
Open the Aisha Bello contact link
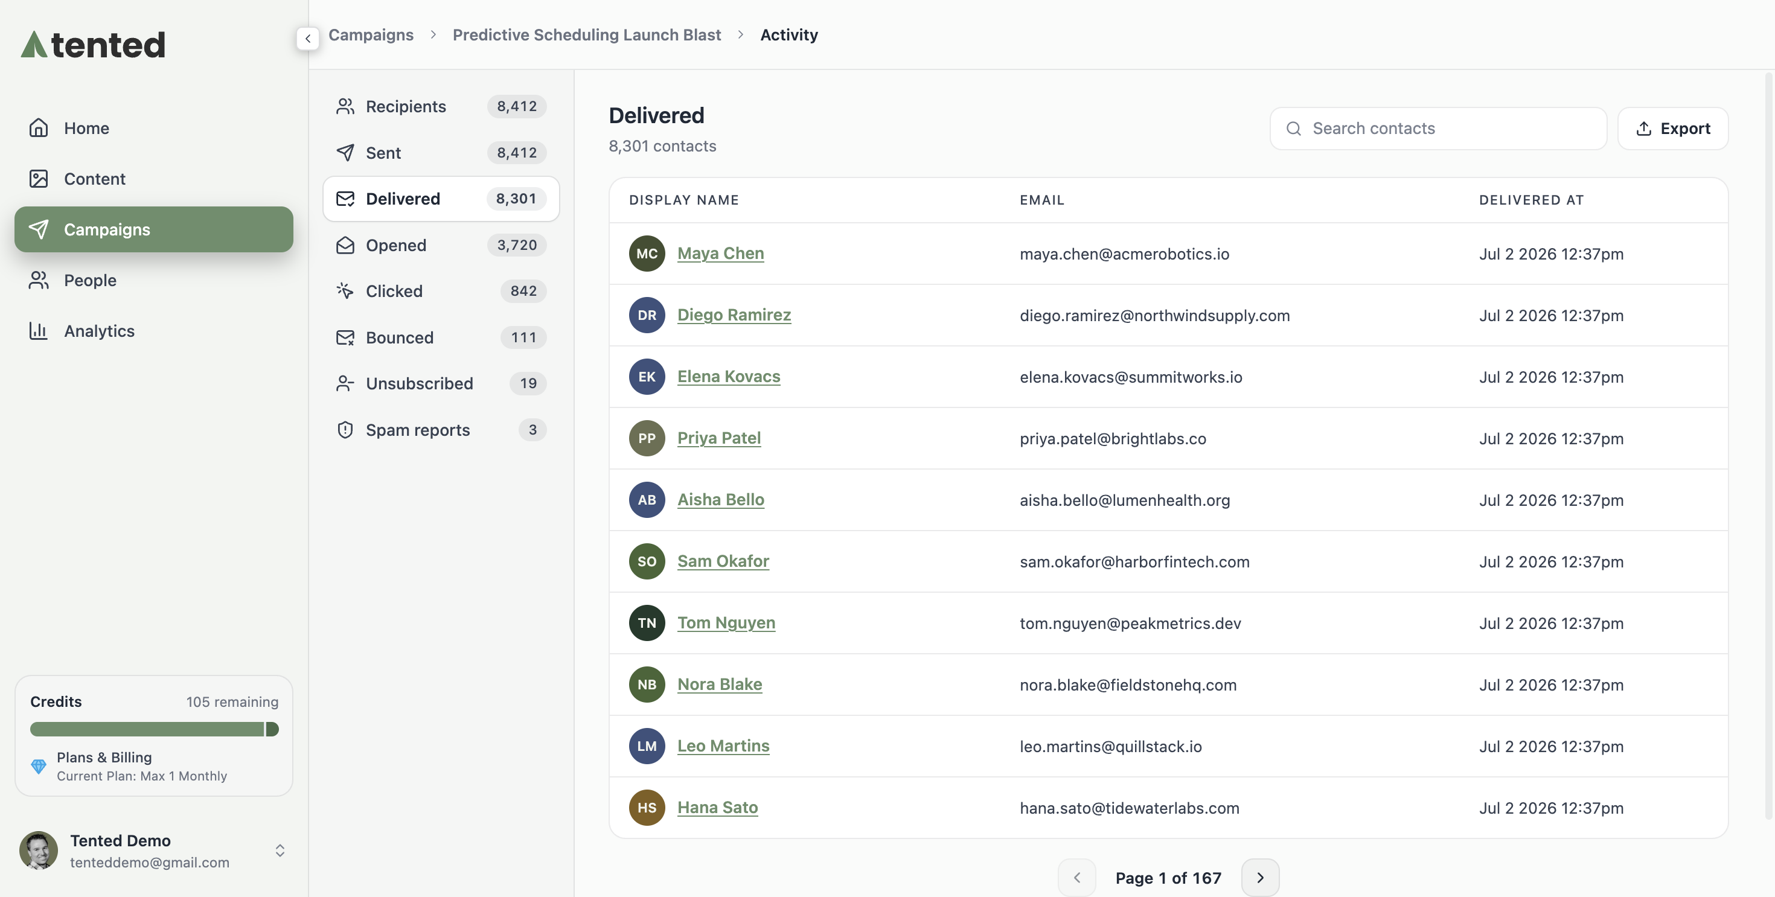[720, 499]
